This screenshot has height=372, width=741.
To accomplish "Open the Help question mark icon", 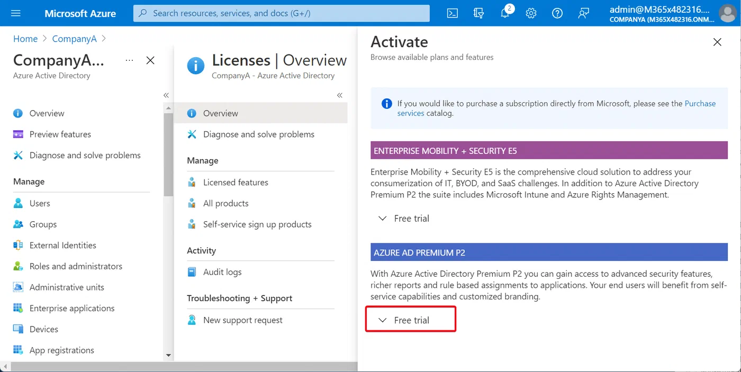I will pyautogui.click(x=557, y=13).
